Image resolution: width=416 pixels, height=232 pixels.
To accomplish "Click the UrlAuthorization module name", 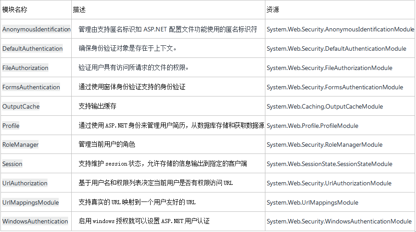I will (25, 183).
